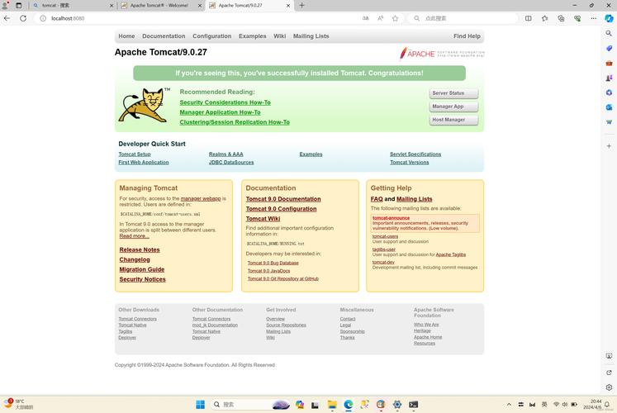Open Tomcat 9.0 Documentation link
The height and width of the screenshot is (413, 617).
pyautogui.click(x=283, y=199)
